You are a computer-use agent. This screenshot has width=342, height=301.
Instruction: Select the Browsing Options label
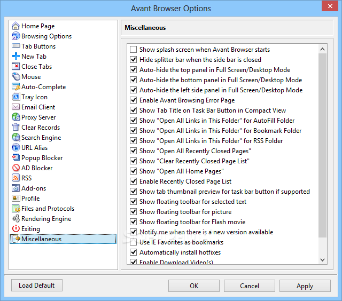click(x=46, y=36)
